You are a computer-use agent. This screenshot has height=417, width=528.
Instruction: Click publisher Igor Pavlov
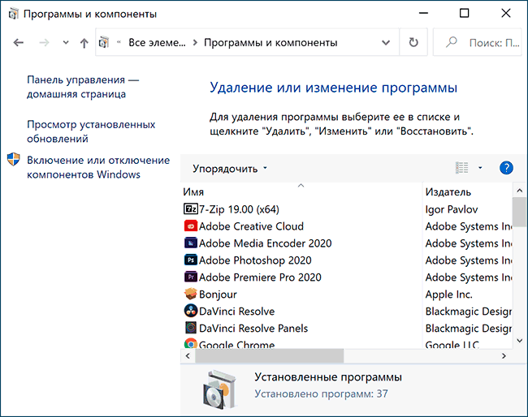tap(451, 209)
